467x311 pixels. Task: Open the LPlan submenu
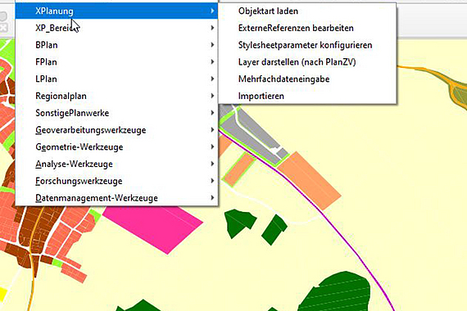pyautogui.click(x=116, y=79)
